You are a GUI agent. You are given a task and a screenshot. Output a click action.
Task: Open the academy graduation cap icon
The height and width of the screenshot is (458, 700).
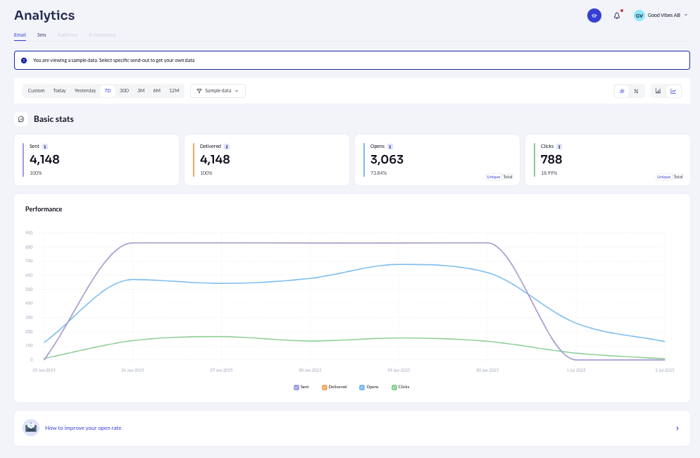594,16
